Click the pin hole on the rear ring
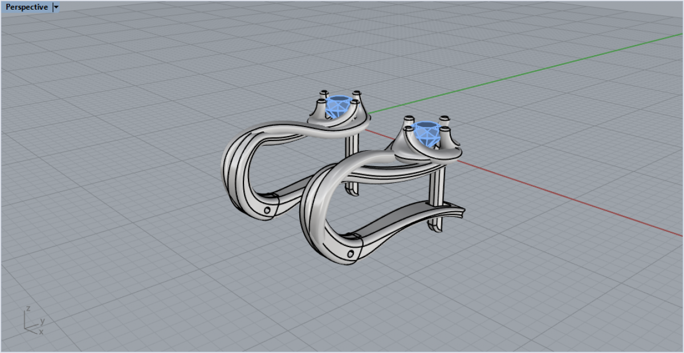Viewport: 684px width, 353px height. coord(267,210)
